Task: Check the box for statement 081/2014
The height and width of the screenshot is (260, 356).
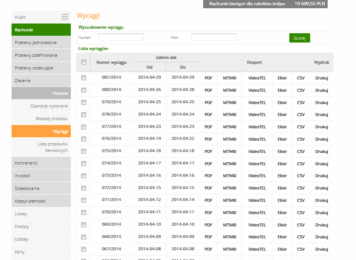Action: (84, 78)
